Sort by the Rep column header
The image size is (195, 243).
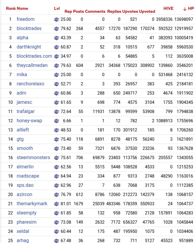pos(68,12)
